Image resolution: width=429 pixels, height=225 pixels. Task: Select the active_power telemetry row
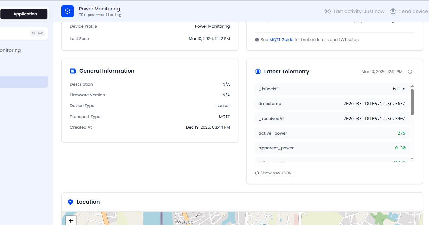click(332, 133)
